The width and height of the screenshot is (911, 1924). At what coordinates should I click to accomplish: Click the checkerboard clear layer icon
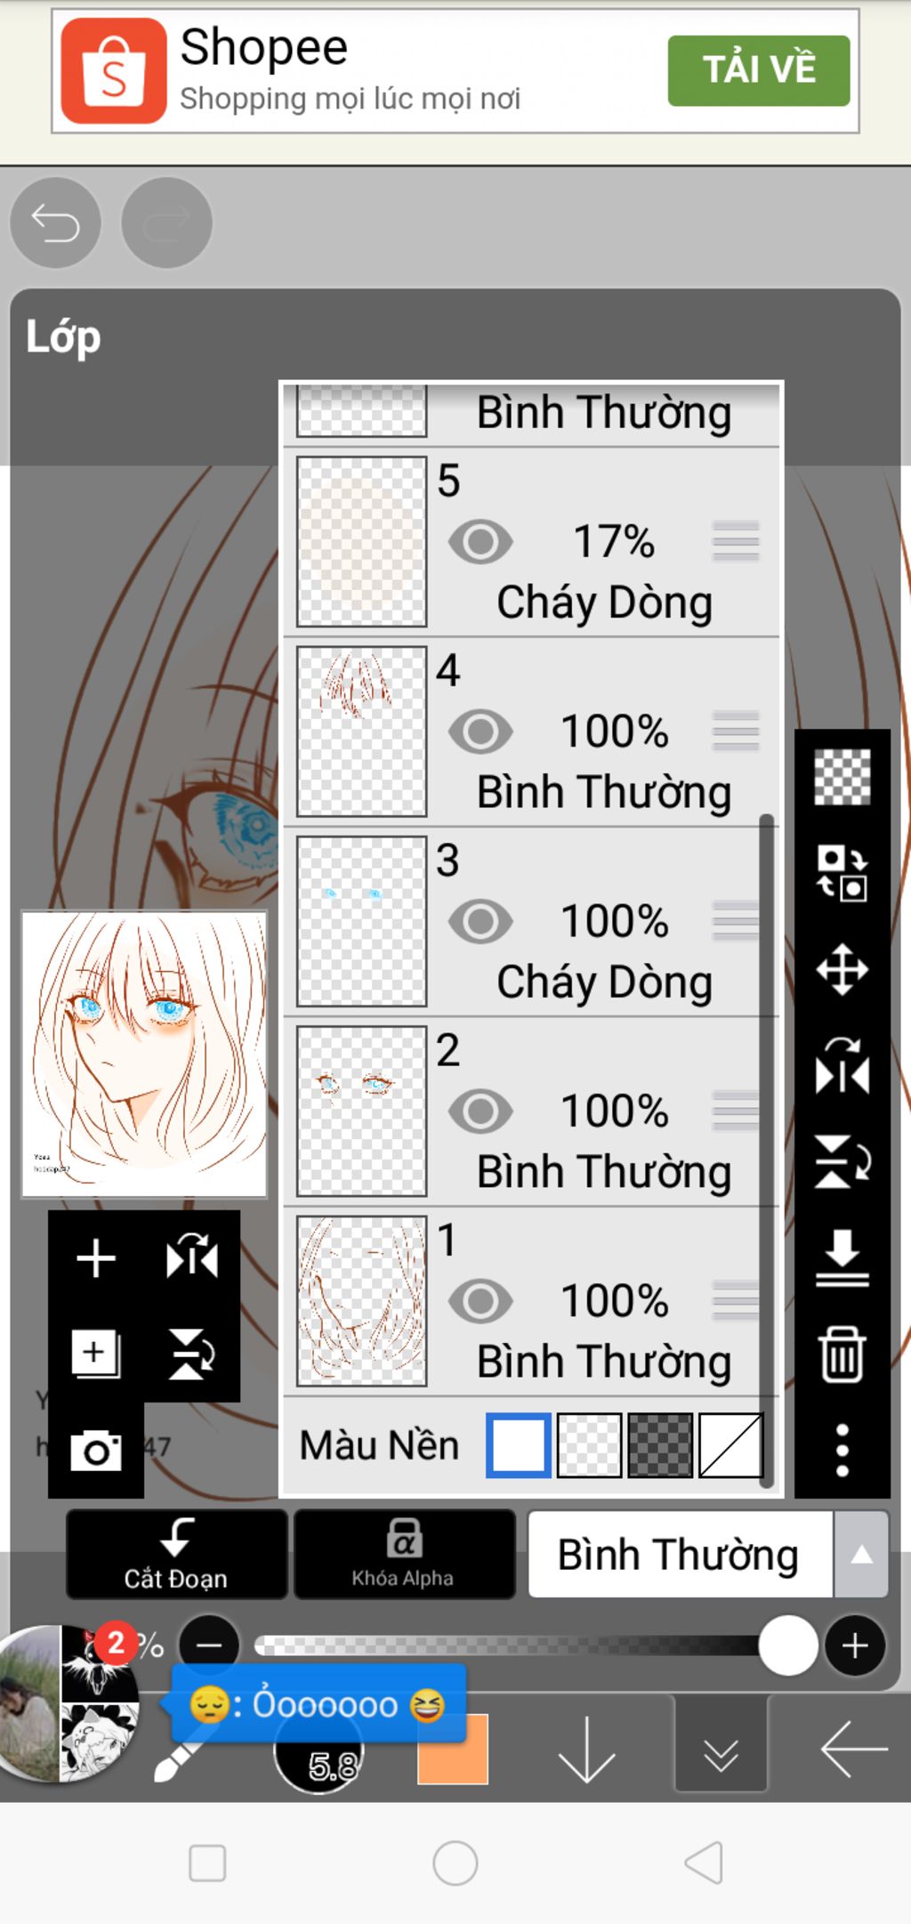tap(842, 778)
